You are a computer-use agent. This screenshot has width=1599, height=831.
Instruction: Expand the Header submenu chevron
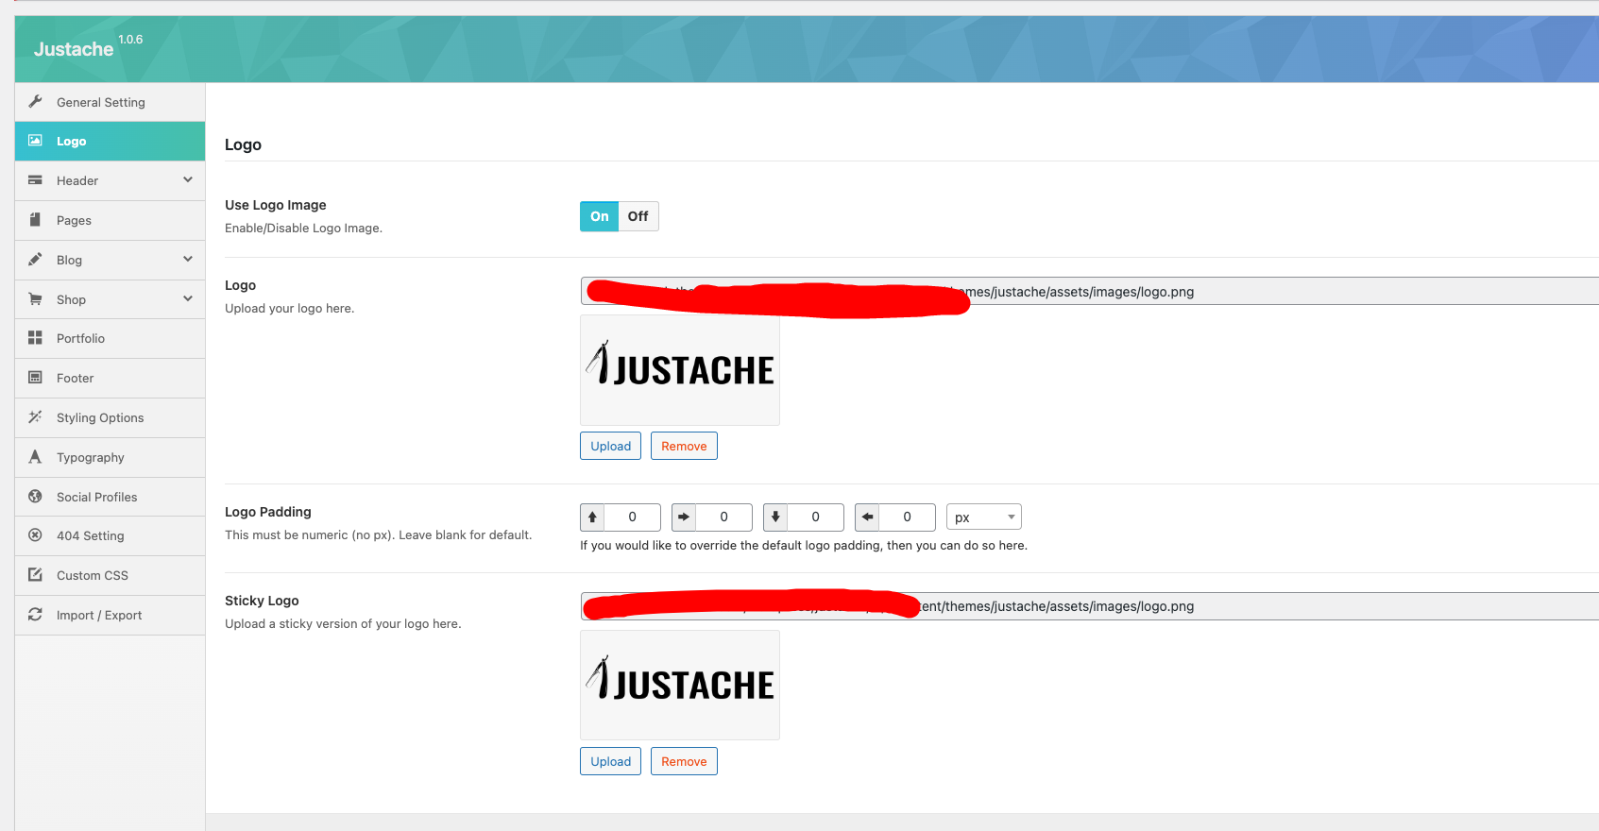pyautogui.click(x=188, y=179)
